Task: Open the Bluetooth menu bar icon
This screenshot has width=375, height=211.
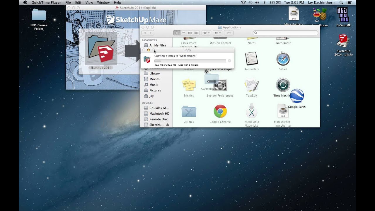Action: [x=264, y=2]
